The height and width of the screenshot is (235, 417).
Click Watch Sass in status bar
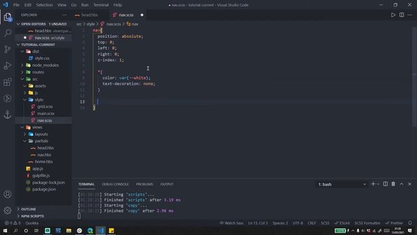231,223
